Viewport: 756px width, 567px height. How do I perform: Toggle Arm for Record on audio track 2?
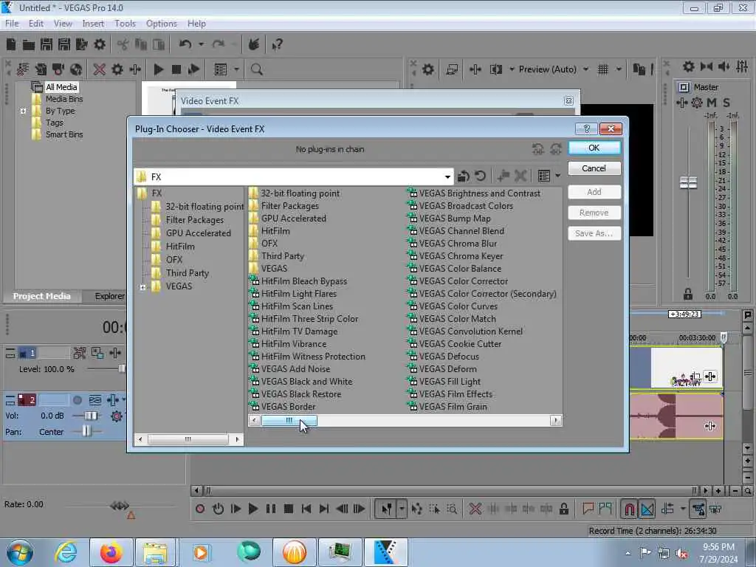click(77, 400)
